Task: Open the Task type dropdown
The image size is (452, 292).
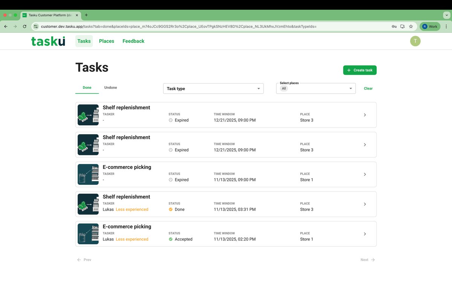Action: tap(213, 89)
